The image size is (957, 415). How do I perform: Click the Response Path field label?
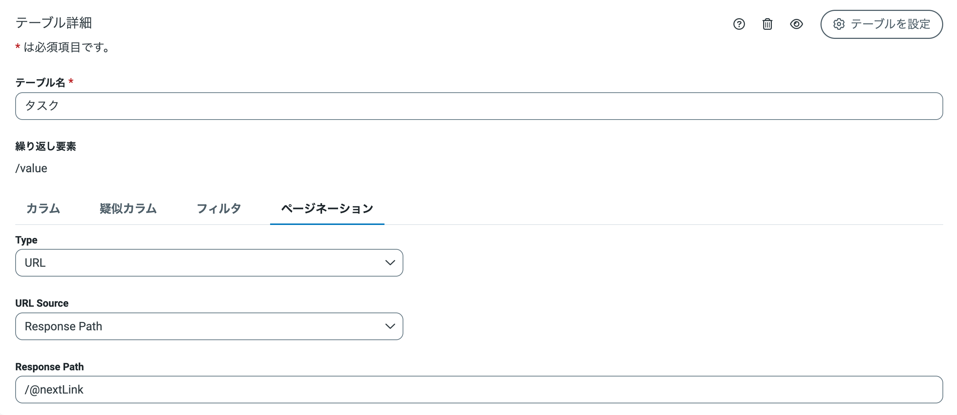[x=49, y=367]
